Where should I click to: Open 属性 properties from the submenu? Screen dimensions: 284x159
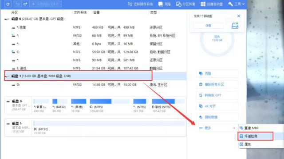coord(261,144)
